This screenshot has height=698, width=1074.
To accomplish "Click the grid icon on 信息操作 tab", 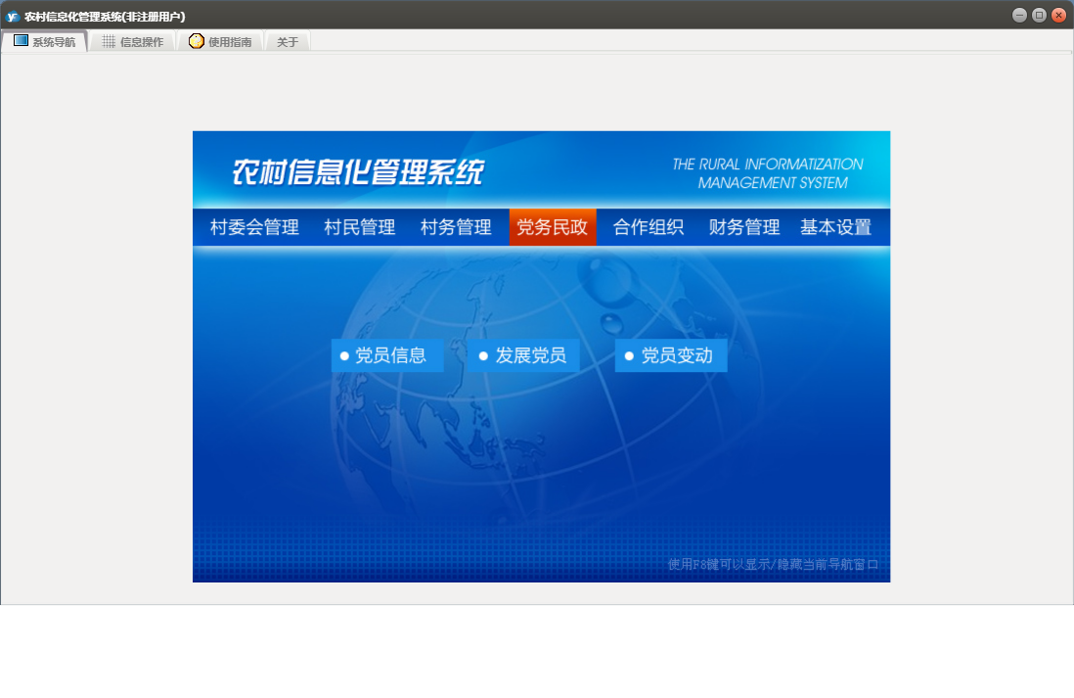I will pyautogui.click(x=109, y=41).
